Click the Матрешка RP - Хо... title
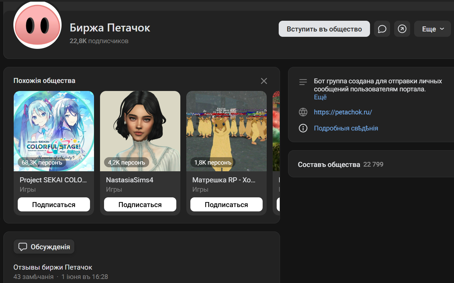The width and height of the screenshot is (454, 283). (x=224, y=180)
